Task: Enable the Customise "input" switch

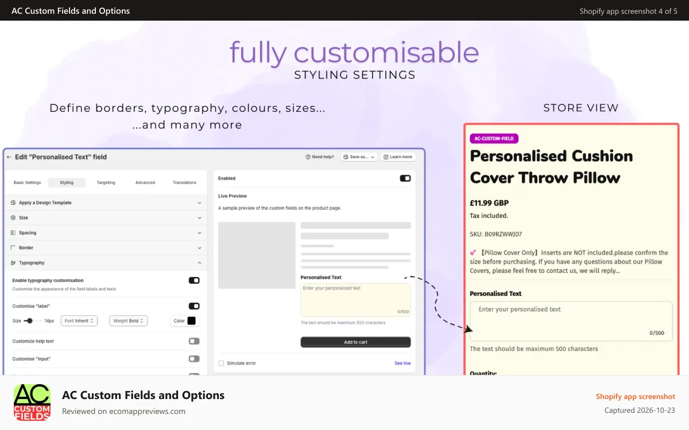Action: pyautogui.click(x=194, y=359)
